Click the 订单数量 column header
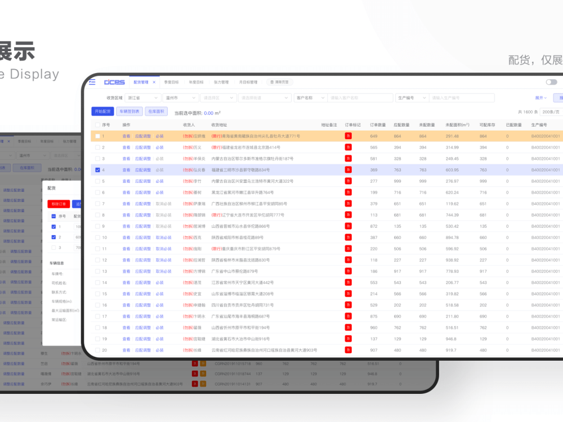Viewport: 563px width, 422px height. [x=378, y=125]
